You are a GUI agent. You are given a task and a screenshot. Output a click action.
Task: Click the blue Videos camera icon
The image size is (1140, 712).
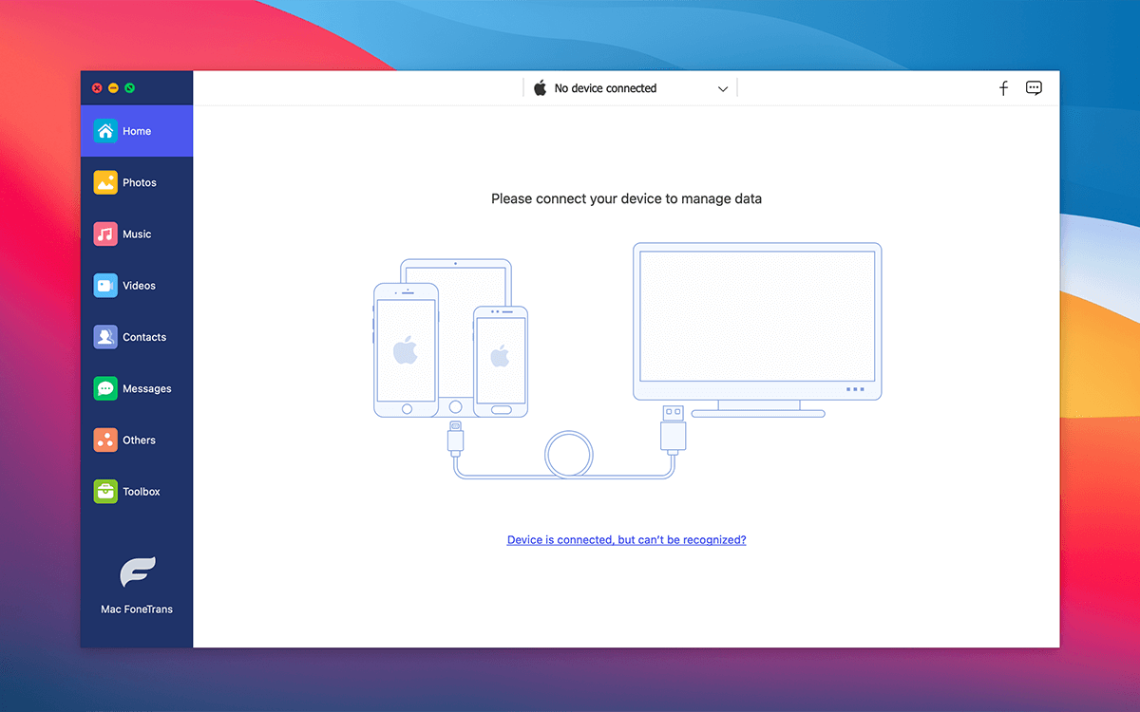point(105,286)
